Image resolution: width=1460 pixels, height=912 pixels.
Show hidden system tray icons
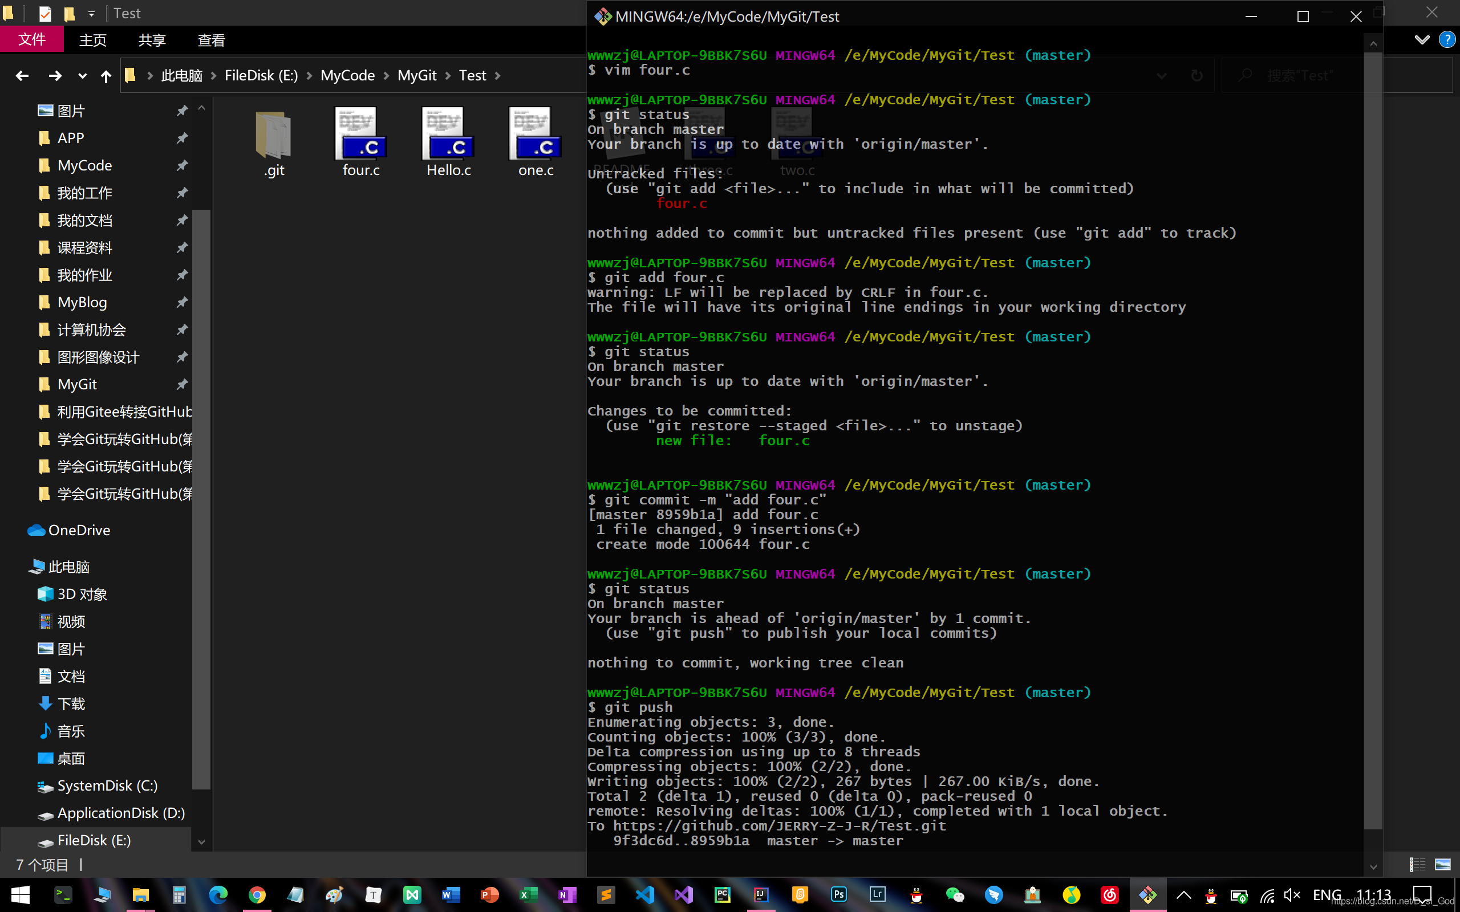1184,895
